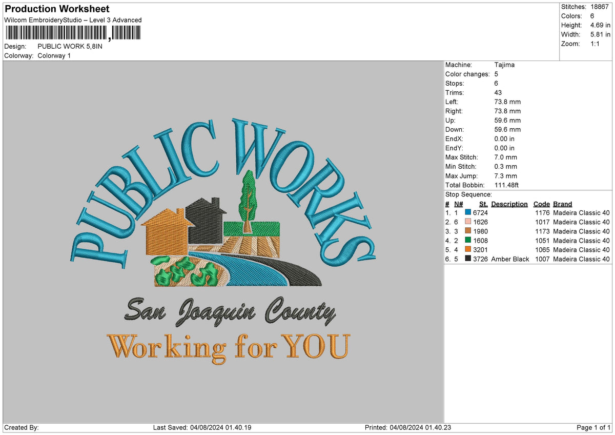This screenshot has height=435, width=615.
Task: Click the 'Production Worksheet' title
Action: tap(57, 9)
